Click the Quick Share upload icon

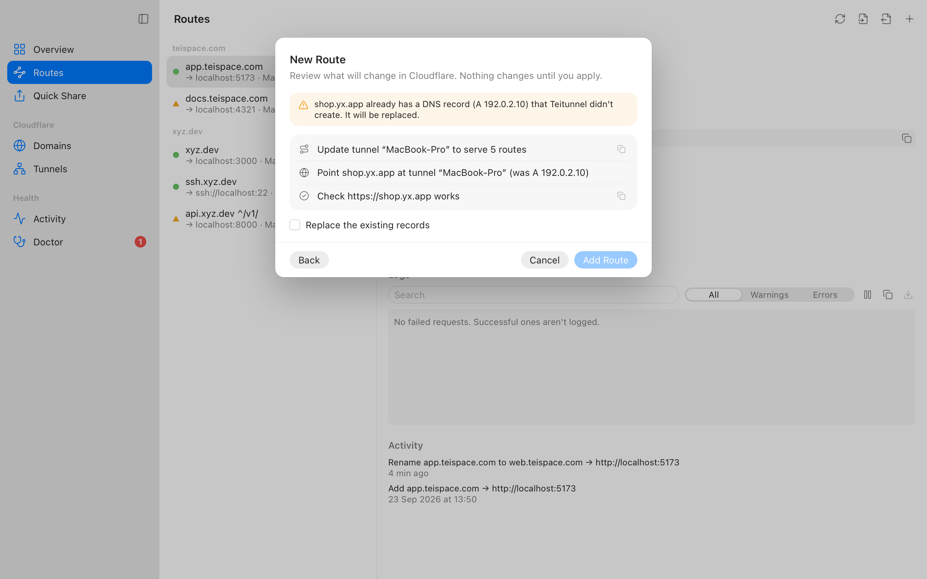(x=20, y=96)
